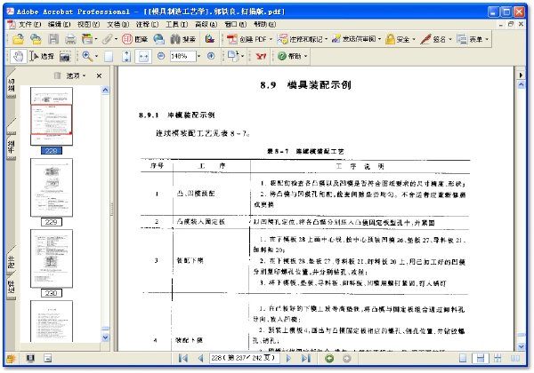Click the page number input field
The width and height of the screenshot is (534, 373).
(245, 358)
